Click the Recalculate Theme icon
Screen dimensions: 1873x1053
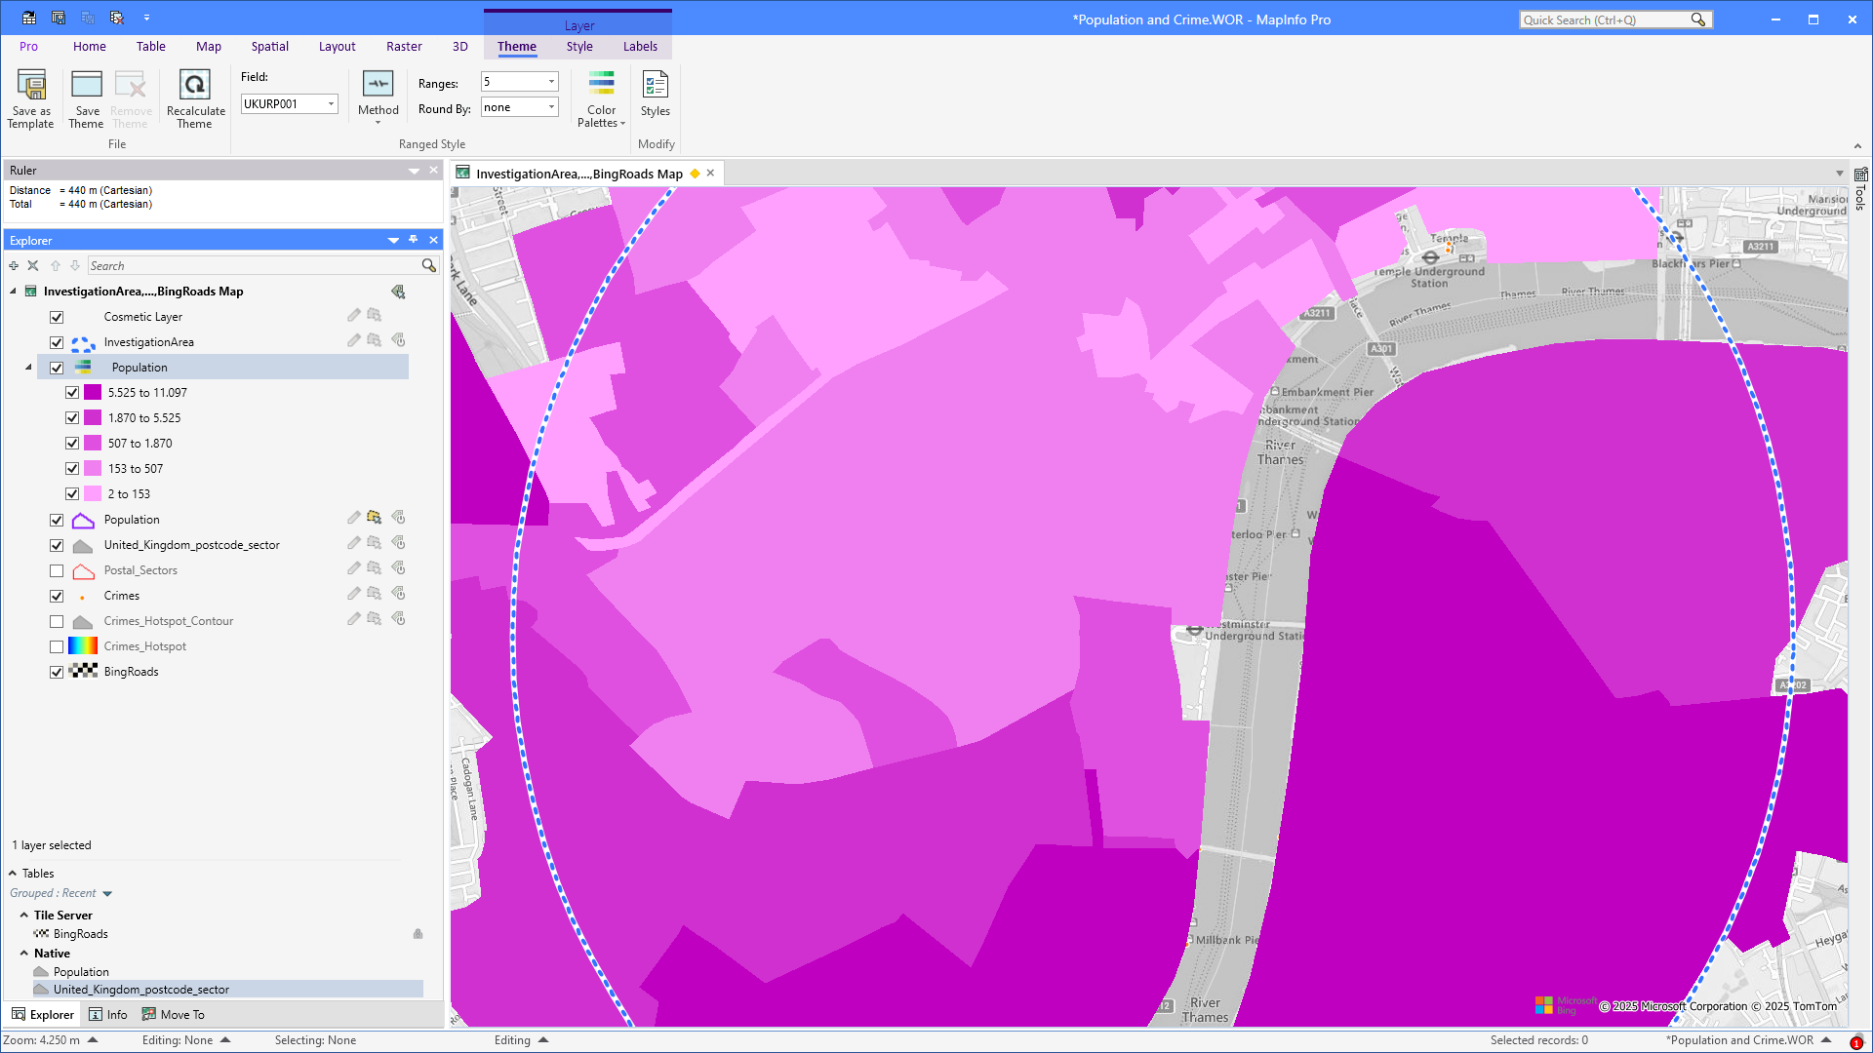pos(195,86)
